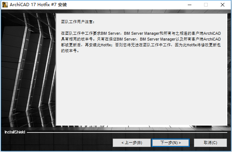
Task: Click the heading 团队工作用户注意
Action: point(78,22)
